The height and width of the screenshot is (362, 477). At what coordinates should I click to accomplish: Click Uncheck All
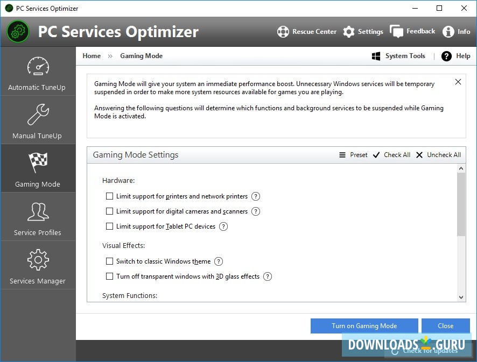tap(438, 155)
